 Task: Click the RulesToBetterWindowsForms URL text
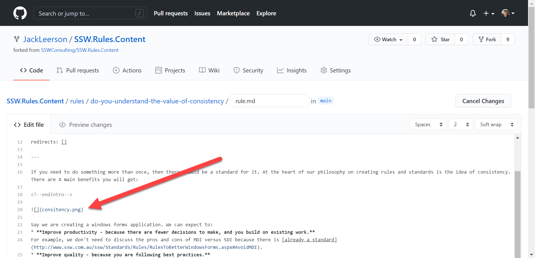click(147, 247)
